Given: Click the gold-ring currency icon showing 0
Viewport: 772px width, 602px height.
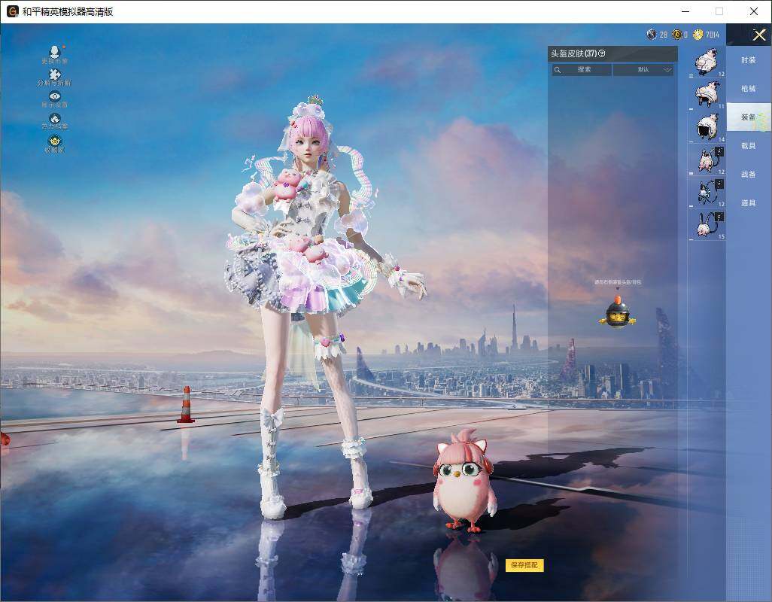Looking at the screenshot, I should click(677, 35).
